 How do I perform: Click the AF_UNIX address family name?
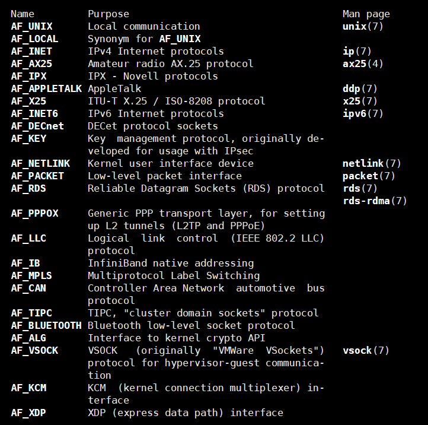(31, 27)
